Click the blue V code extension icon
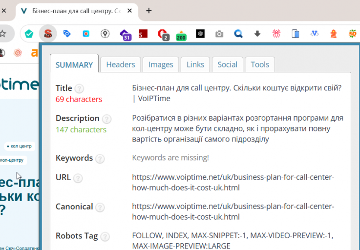Image resolution: width=360 pixels, height=250 pixels. click(315, 34)
